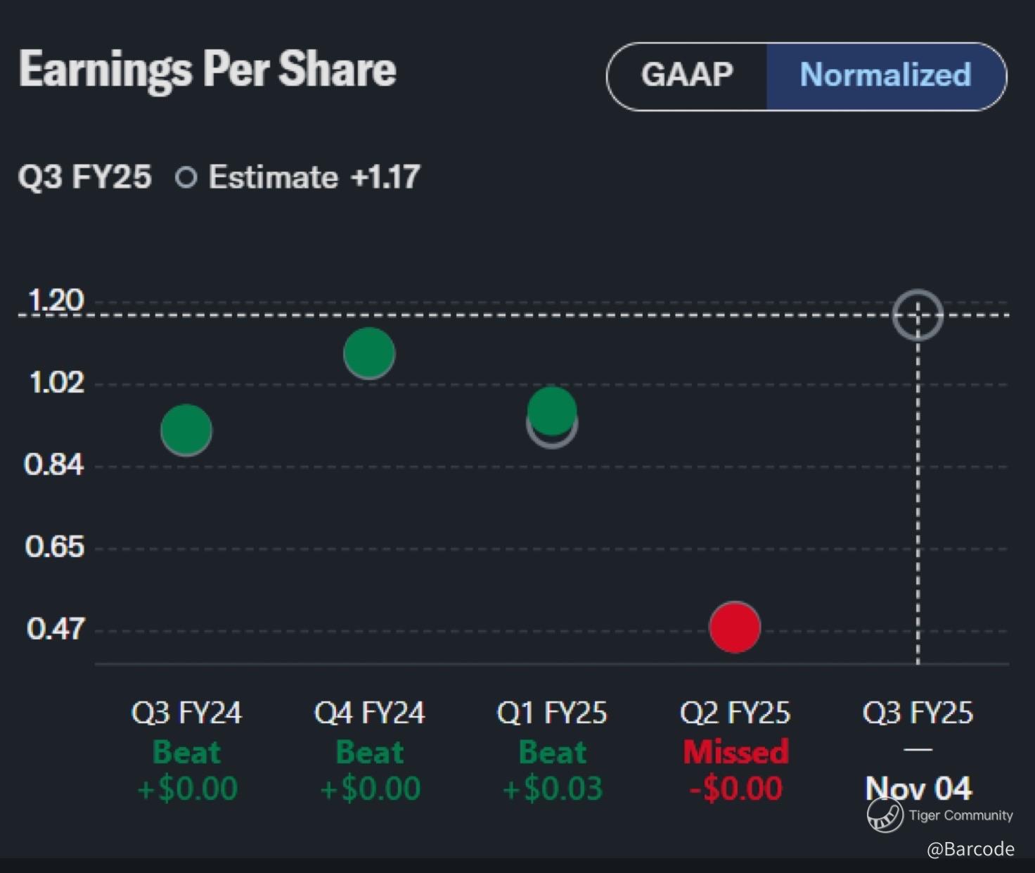Image resolution: width=1035 pixels, height=873 pixels.
Task: Click the Nov 04 earnings date
Action: [918, 787]
